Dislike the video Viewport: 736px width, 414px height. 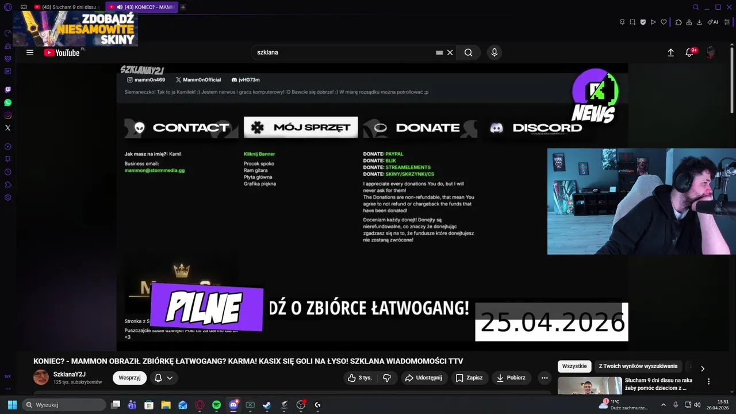point(387,378)
